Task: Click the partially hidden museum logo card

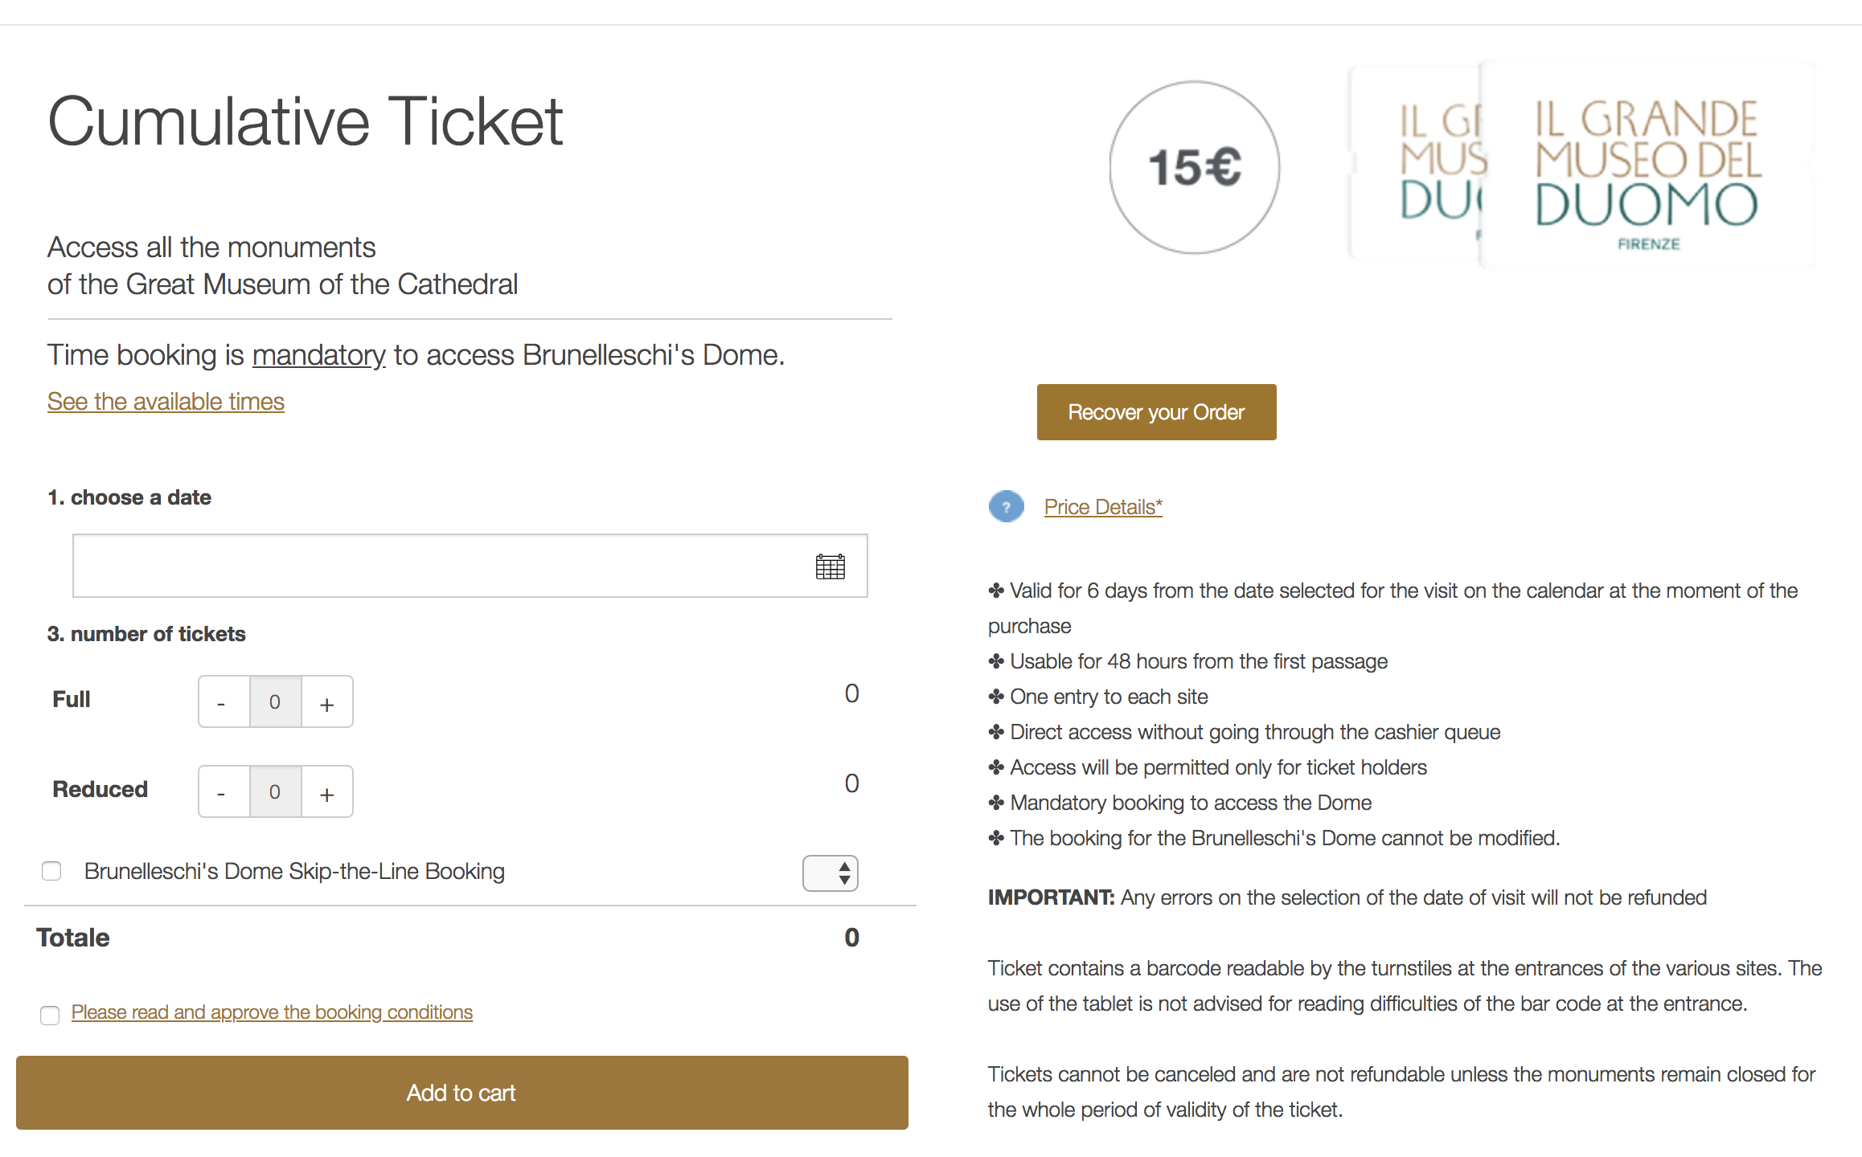Action: coord(1415,163)
